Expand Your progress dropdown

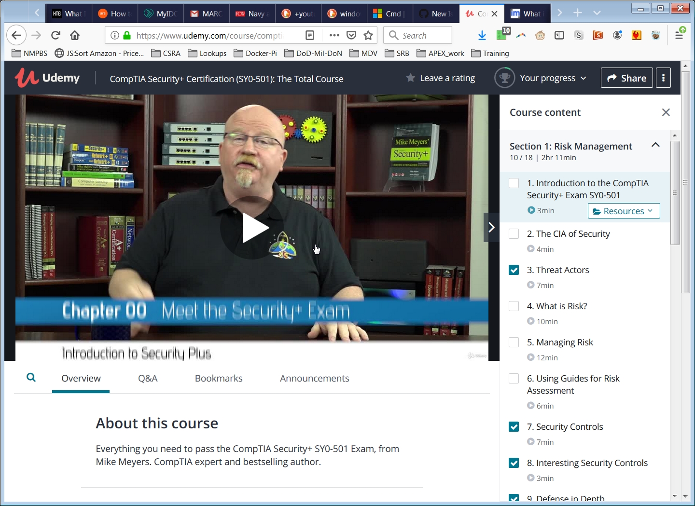553,78
